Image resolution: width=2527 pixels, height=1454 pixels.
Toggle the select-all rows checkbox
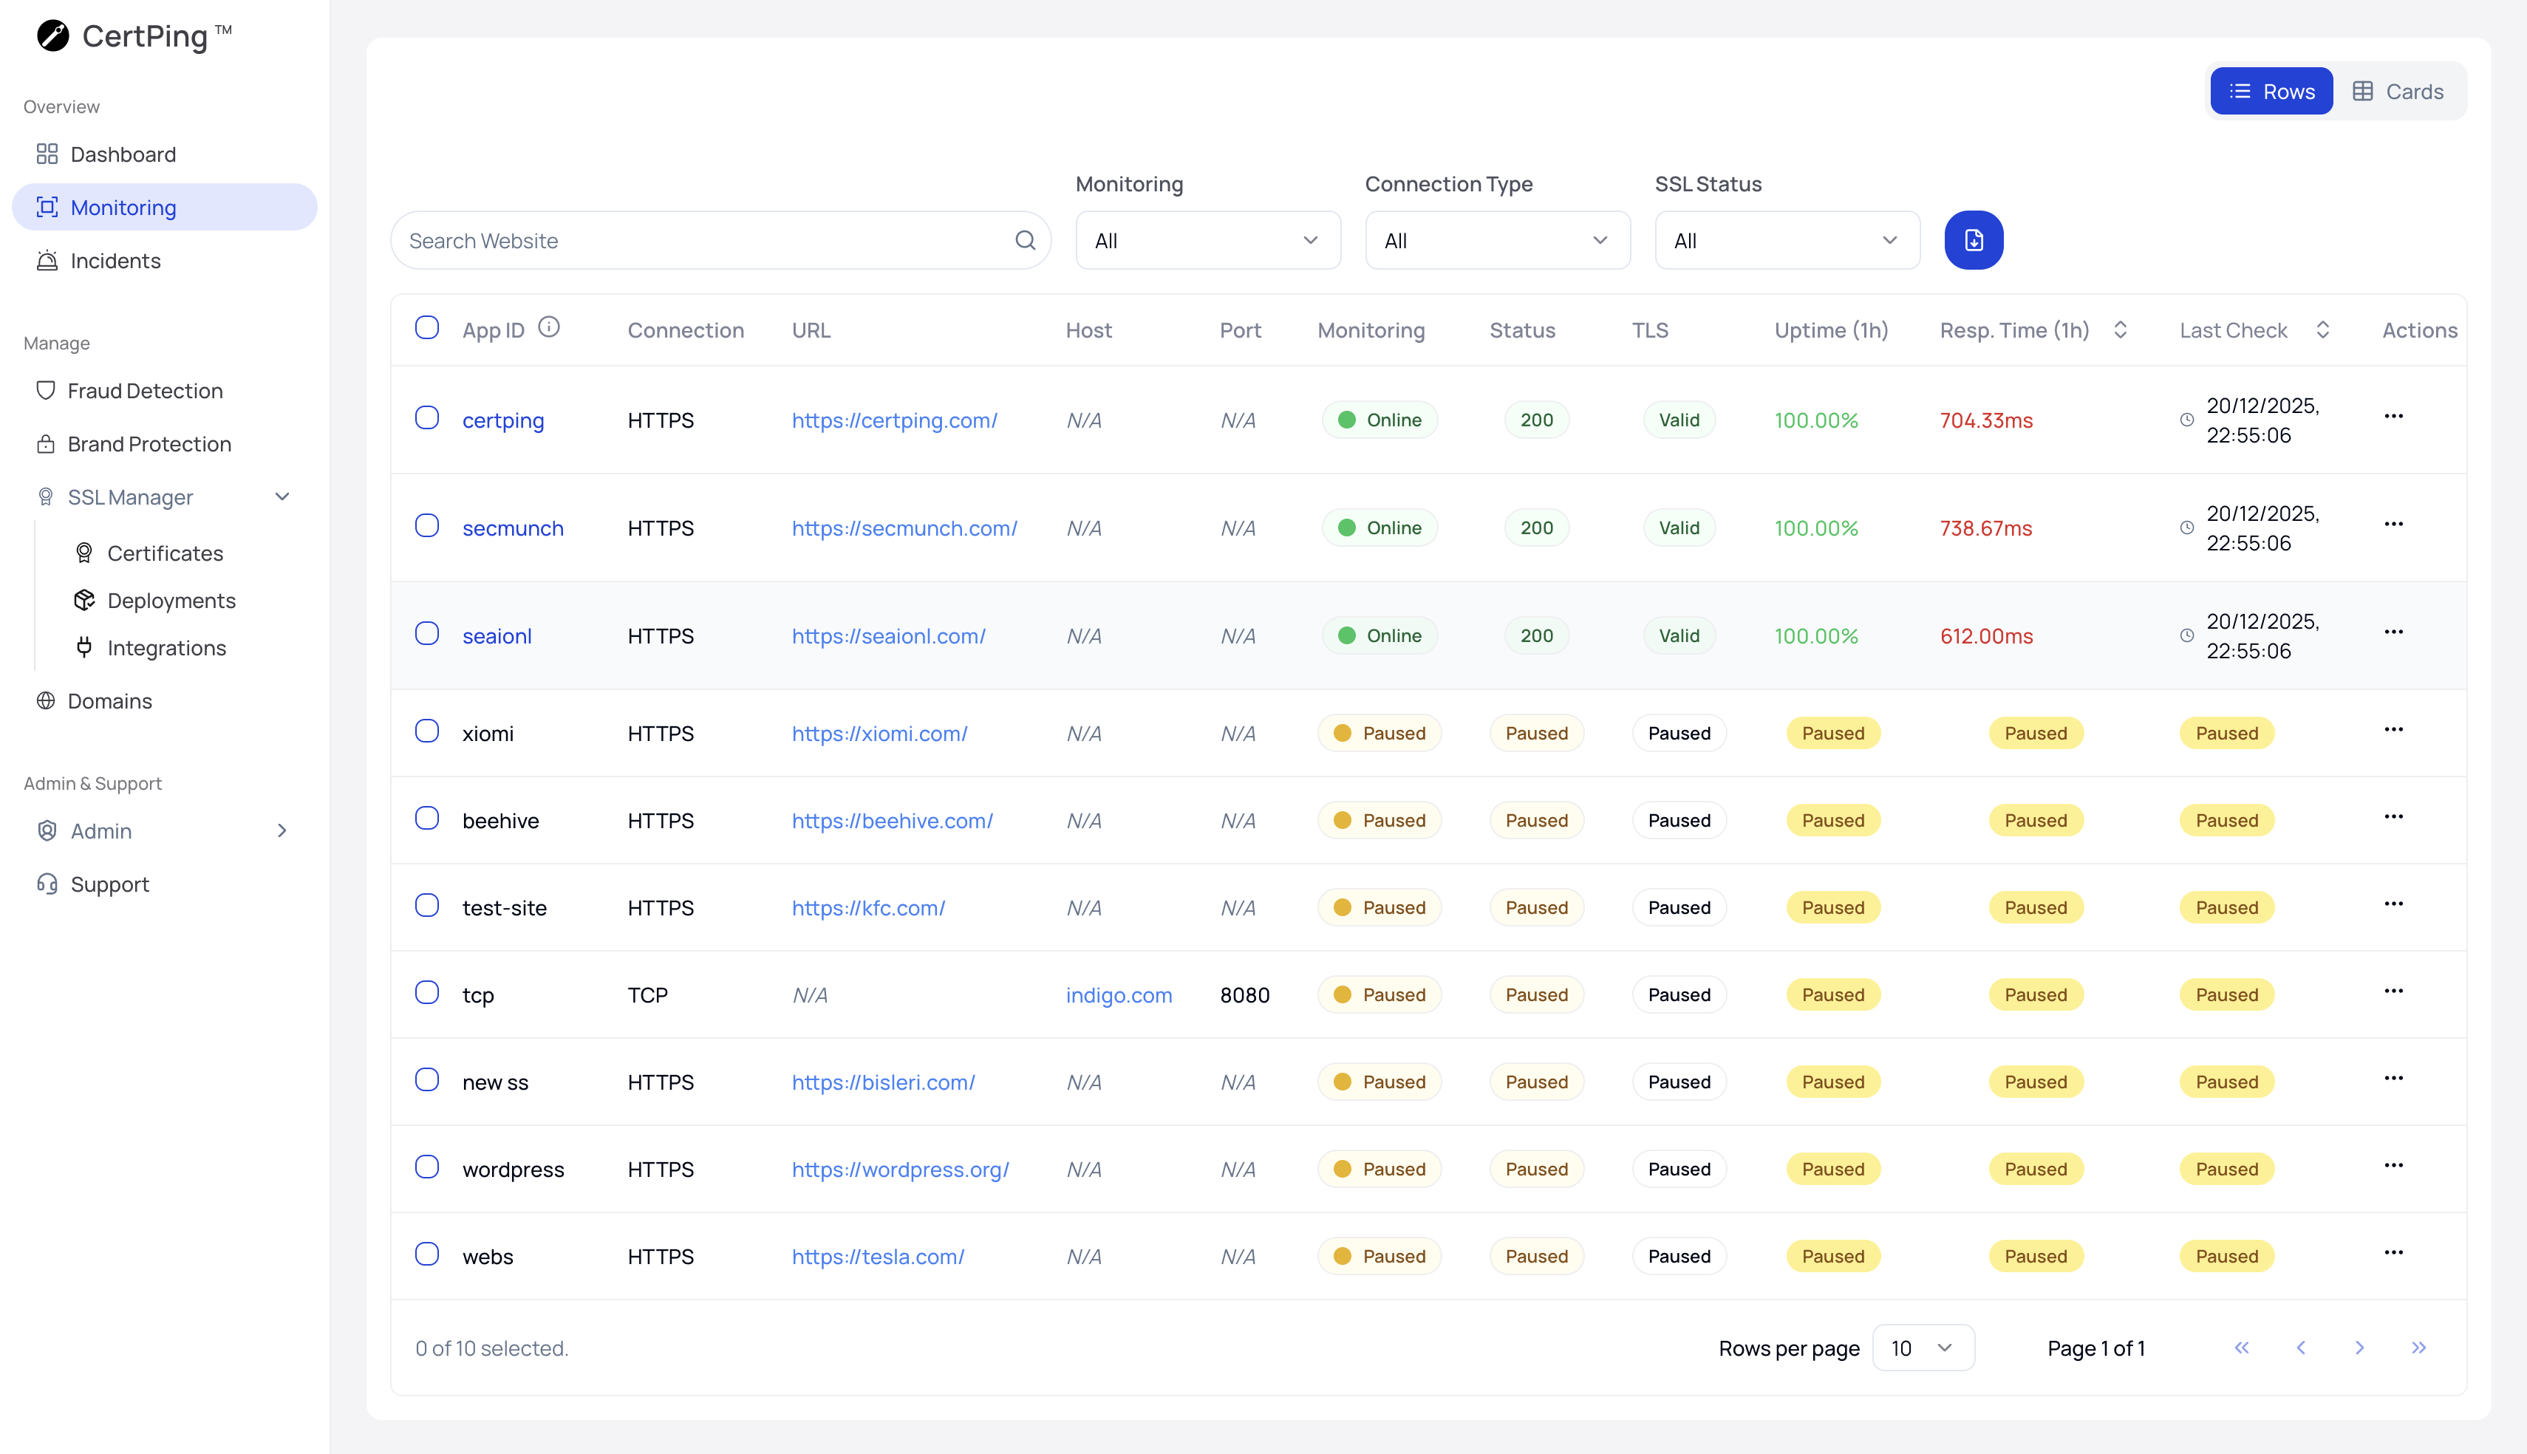427,327
